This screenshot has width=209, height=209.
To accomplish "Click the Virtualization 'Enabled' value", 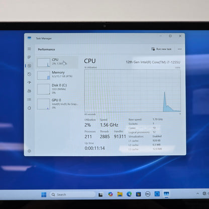I will (157, 136).
